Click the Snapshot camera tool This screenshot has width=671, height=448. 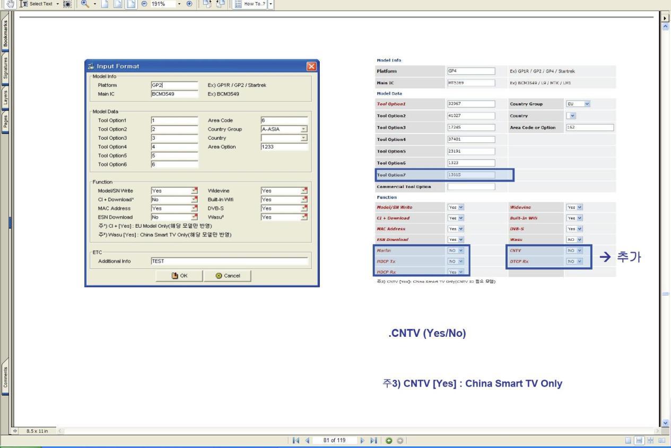point(67,4)
